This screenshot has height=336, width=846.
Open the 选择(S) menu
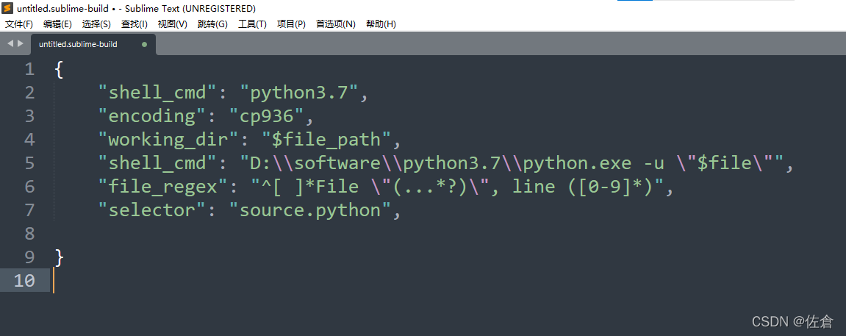[x=96, y=24]
